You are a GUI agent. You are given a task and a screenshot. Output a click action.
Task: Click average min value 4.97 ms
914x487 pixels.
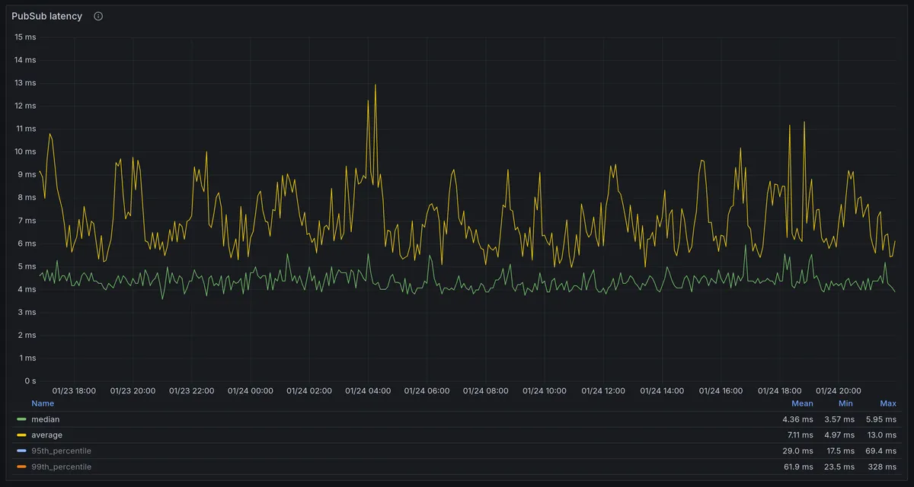(839, 435)
